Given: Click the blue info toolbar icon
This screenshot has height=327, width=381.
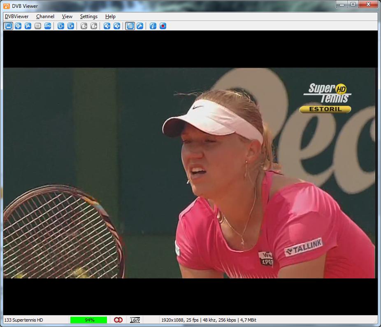Looking at the screenshot, I should click(153, 26).
